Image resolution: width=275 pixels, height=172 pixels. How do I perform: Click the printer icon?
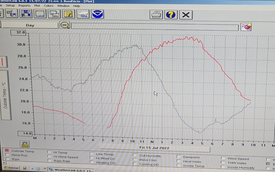click(156, 15)
